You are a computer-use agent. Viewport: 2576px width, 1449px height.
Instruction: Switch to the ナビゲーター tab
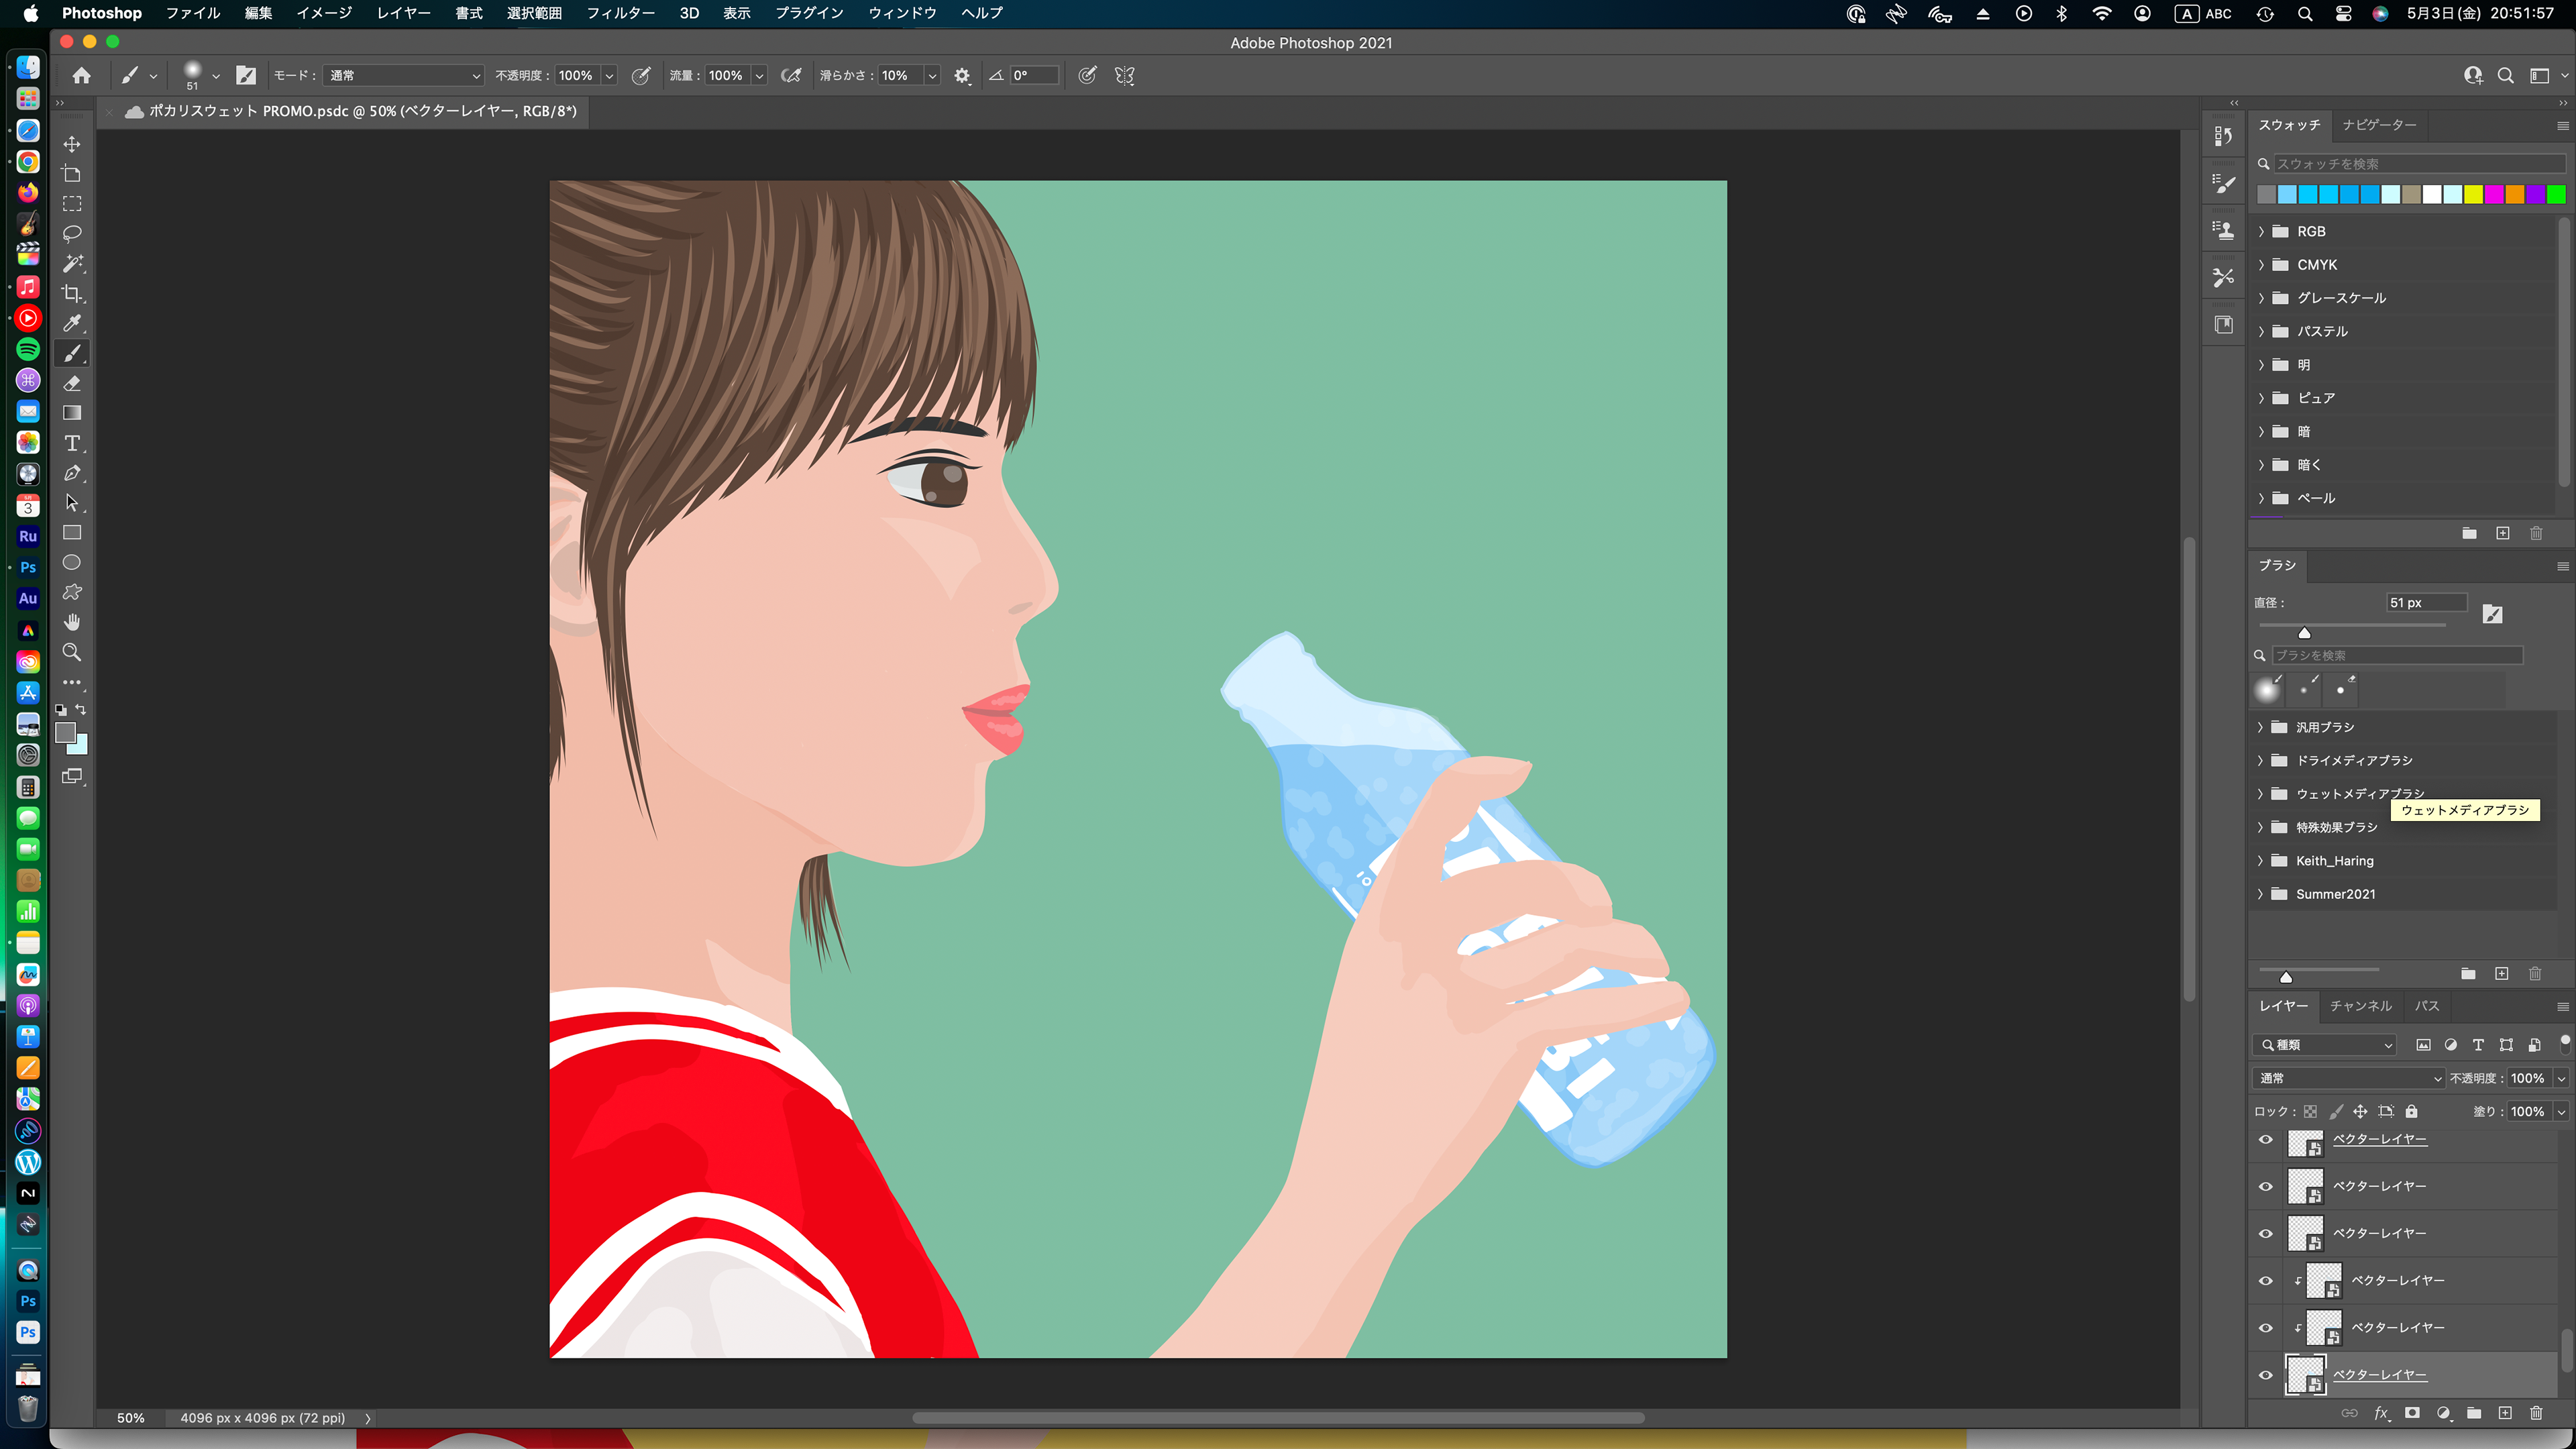pyautogui.click(x=2379, y=125)
